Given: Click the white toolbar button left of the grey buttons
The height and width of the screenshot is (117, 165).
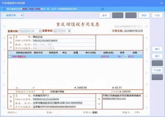Looking at the screenshot, I should pos(105,15).
